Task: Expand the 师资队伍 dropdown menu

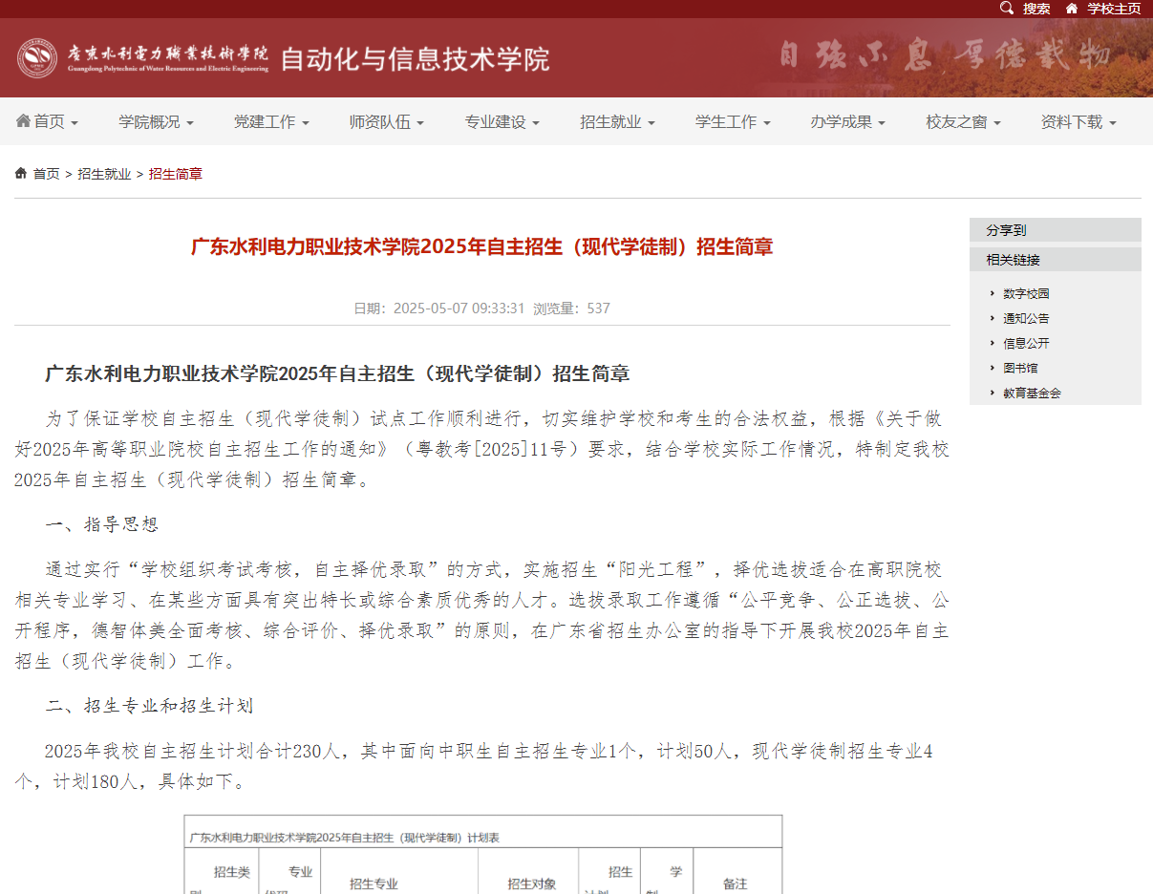Action: 380,121
